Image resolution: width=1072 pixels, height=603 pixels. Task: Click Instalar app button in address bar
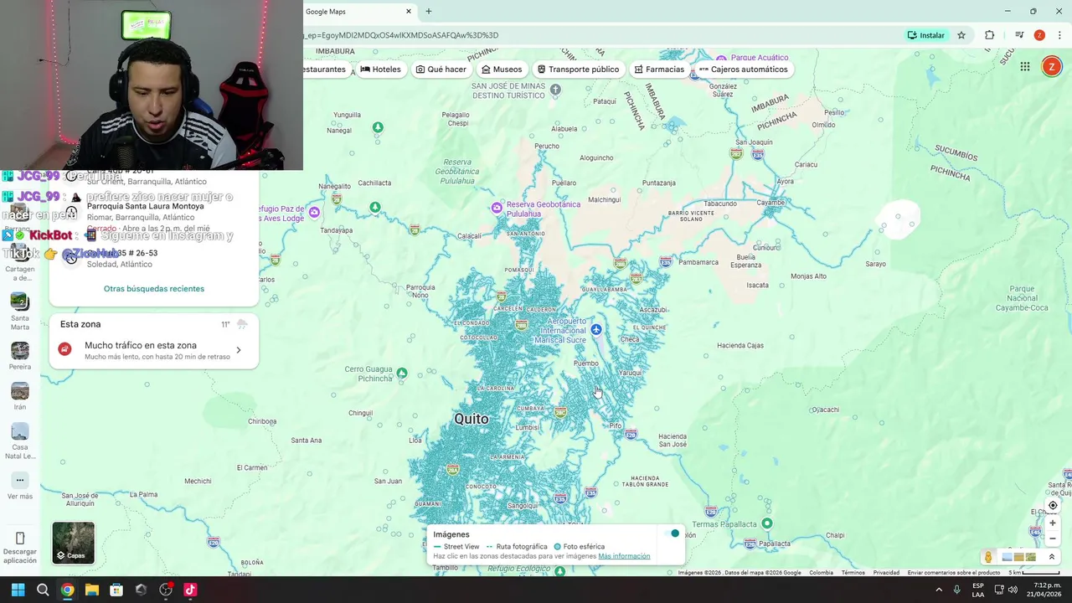coord(925,35)
